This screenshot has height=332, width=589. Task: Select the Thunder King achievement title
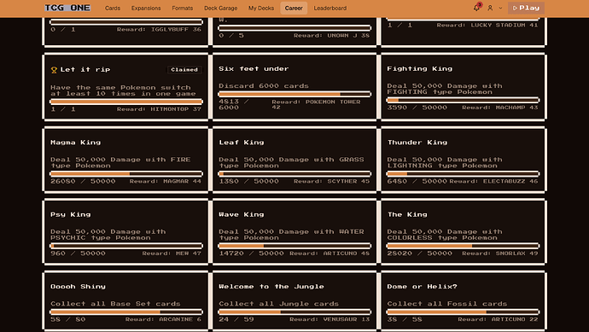[x=417, y=143]
